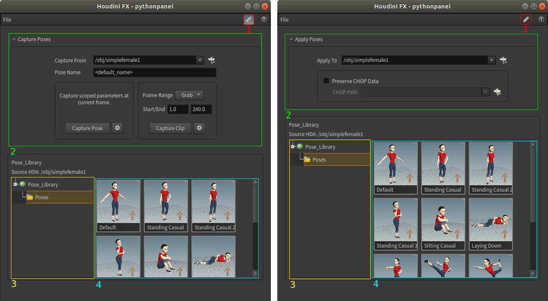This screenshot has height=301, width=548.
Task: Click the node chooser icon beside Apply To
Action: tap(503, 60)
